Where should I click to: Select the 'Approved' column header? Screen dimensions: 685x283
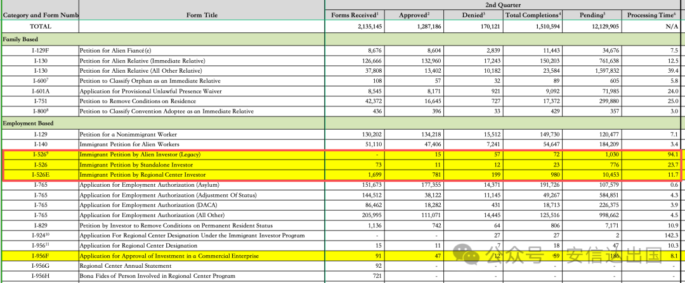[x=415, y=15]
